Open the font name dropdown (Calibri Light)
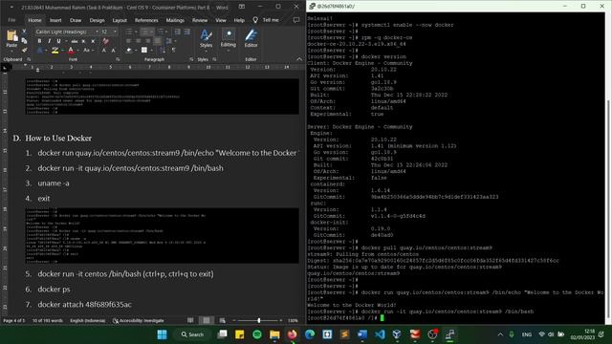The height and width of the screenshot is (344, 612). coord(97,32)
